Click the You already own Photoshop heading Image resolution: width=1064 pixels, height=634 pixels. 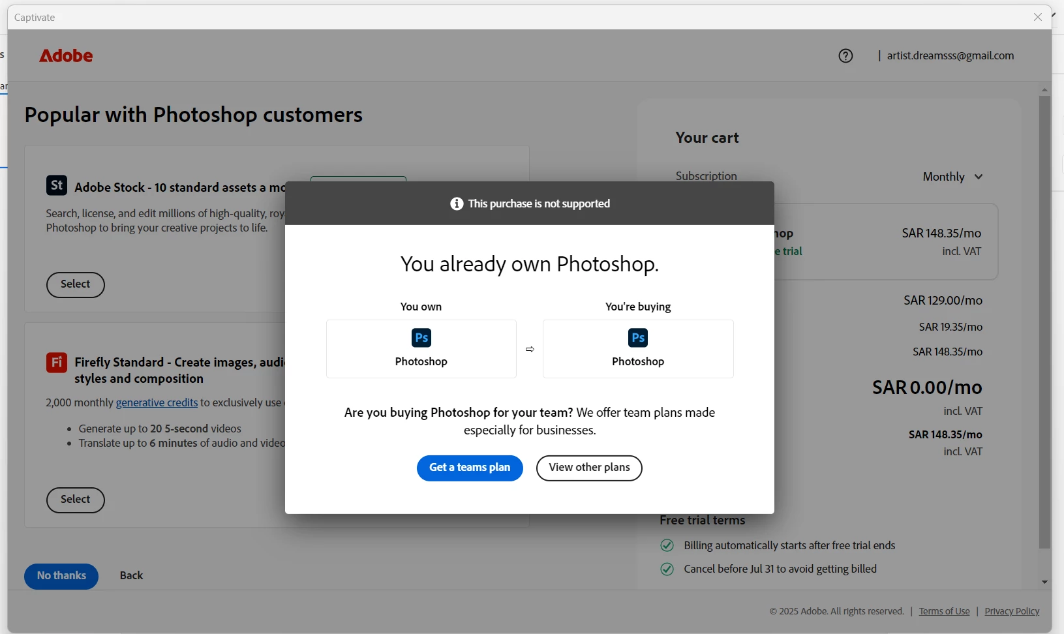530,264
